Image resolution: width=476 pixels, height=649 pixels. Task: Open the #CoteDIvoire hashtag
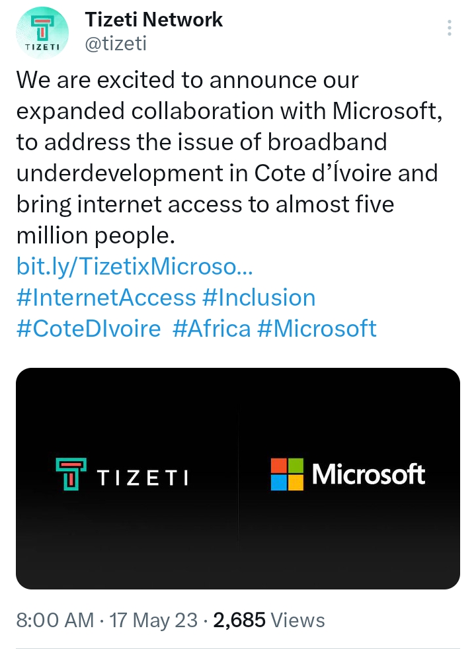88,329
